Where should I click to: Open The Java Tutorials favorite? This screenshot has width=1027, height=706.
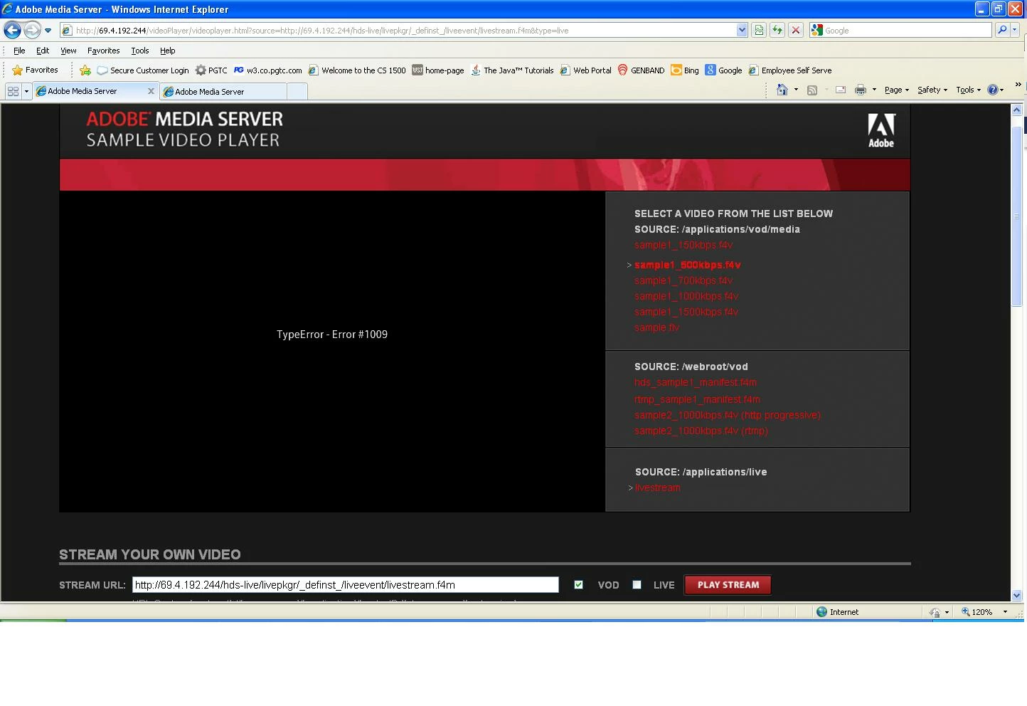click(512, 70)
